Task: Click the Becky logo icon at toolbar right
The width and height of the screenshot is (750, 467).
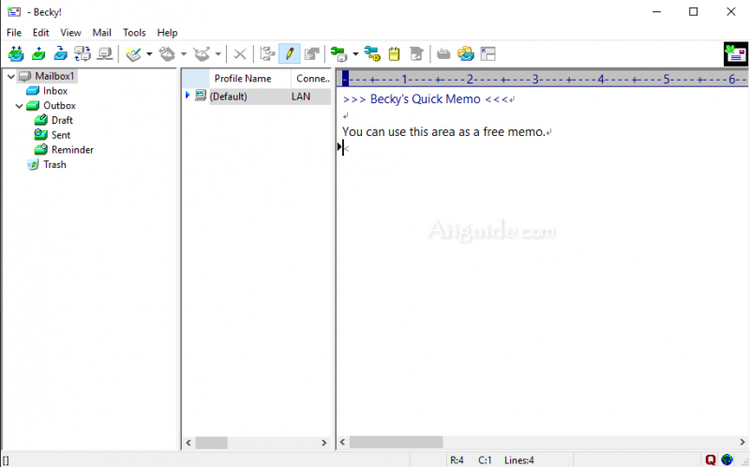Action: tap(736, 54)
